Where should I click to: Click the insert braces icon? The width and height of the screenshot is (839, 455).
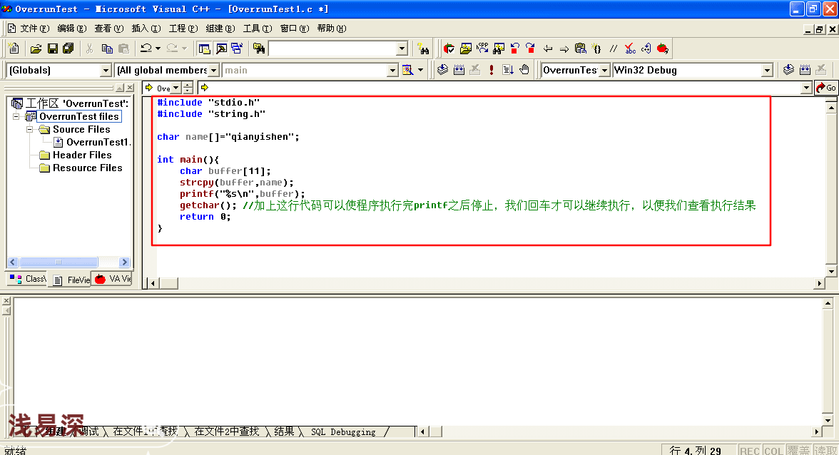597,48
